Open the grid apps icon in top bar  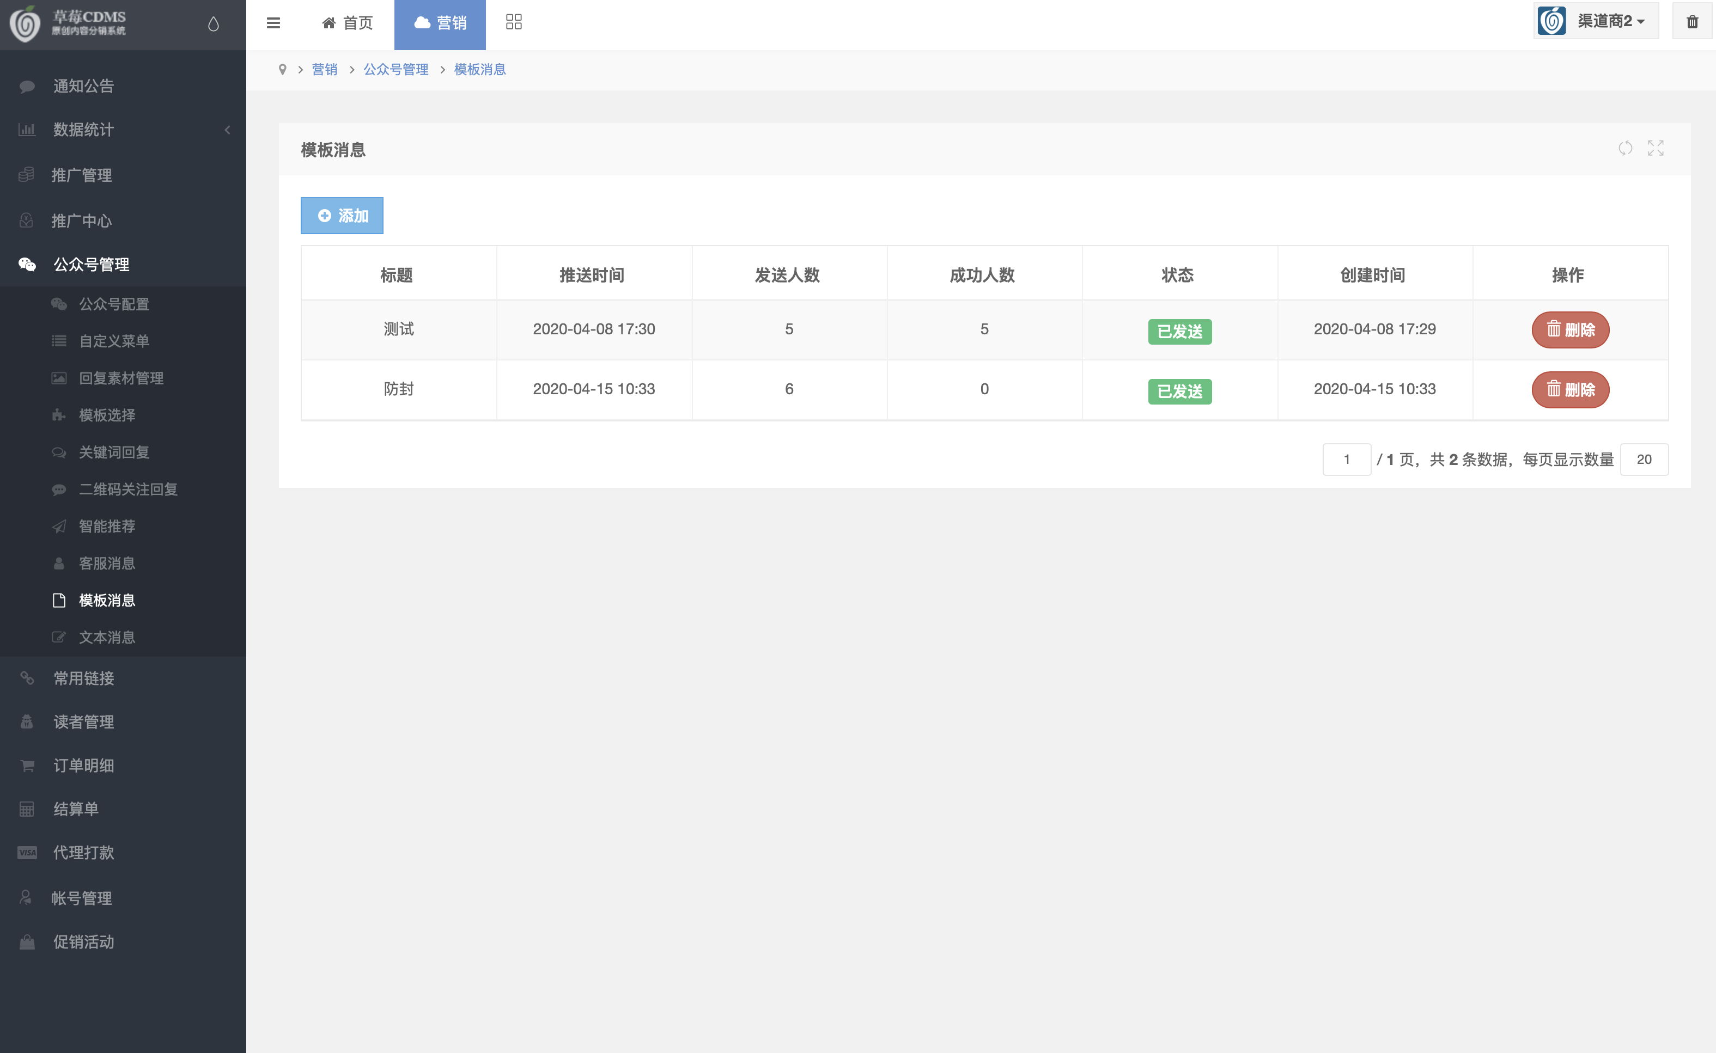click(x=514, y=22)
